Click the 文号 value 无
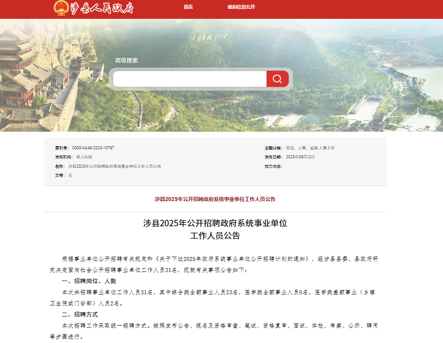Image resolution: width=443 pixels, height=343 pixels. tap(70, 175)
